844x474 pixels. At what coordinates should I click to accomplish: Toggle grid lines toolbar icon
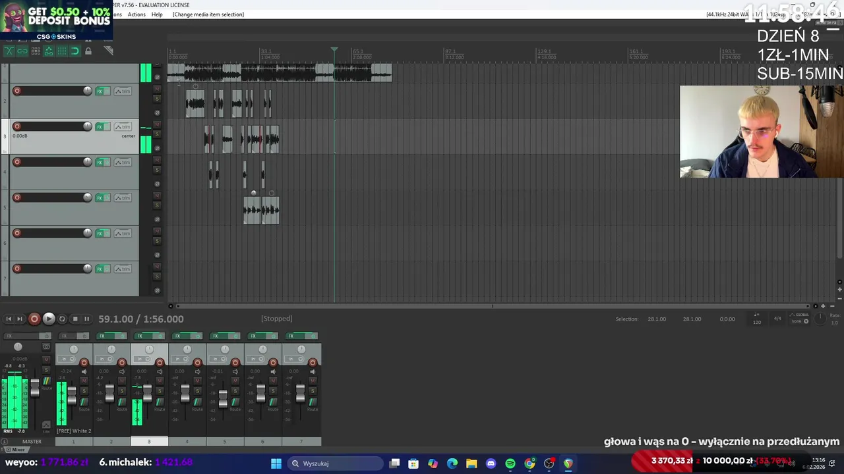click(x=62, y=51)
